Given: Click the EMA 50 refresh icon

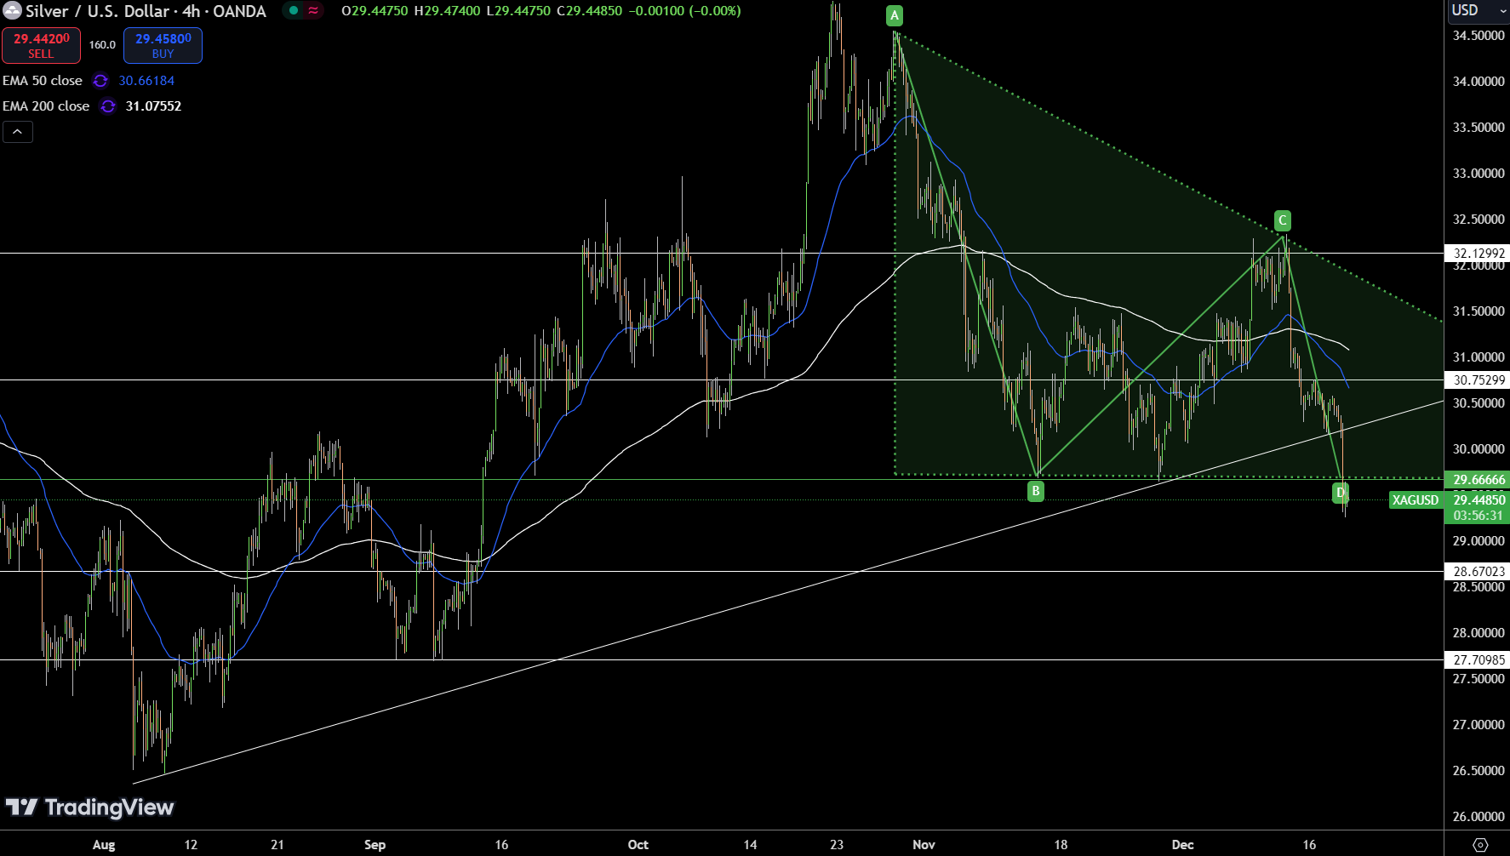Looking at the screenshot, I should coord(100,81).
